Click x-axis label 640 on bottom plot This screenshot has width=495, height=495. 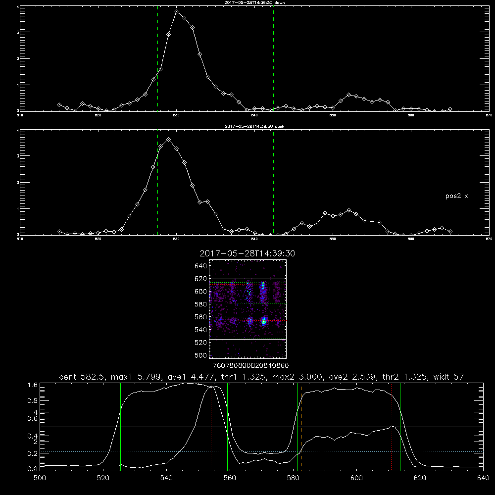[x=483, y=478]
